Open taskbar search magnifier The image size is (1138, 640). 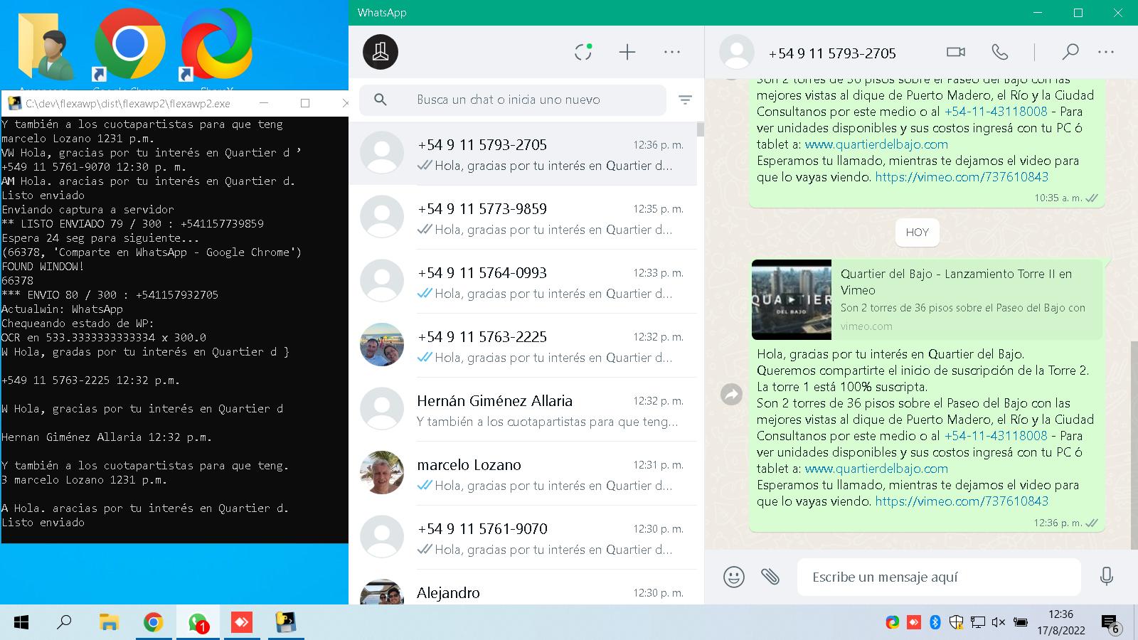tap(65, 623)
